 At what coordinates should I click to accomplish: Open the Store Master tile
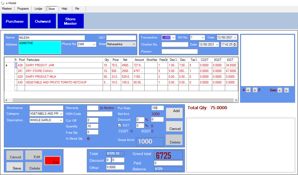(70, 21)
